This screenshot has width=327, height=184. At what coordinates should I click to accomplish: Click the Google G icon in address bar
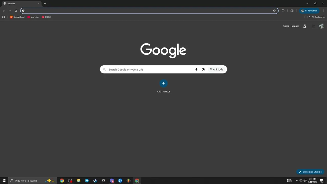[x=23, y=11]
